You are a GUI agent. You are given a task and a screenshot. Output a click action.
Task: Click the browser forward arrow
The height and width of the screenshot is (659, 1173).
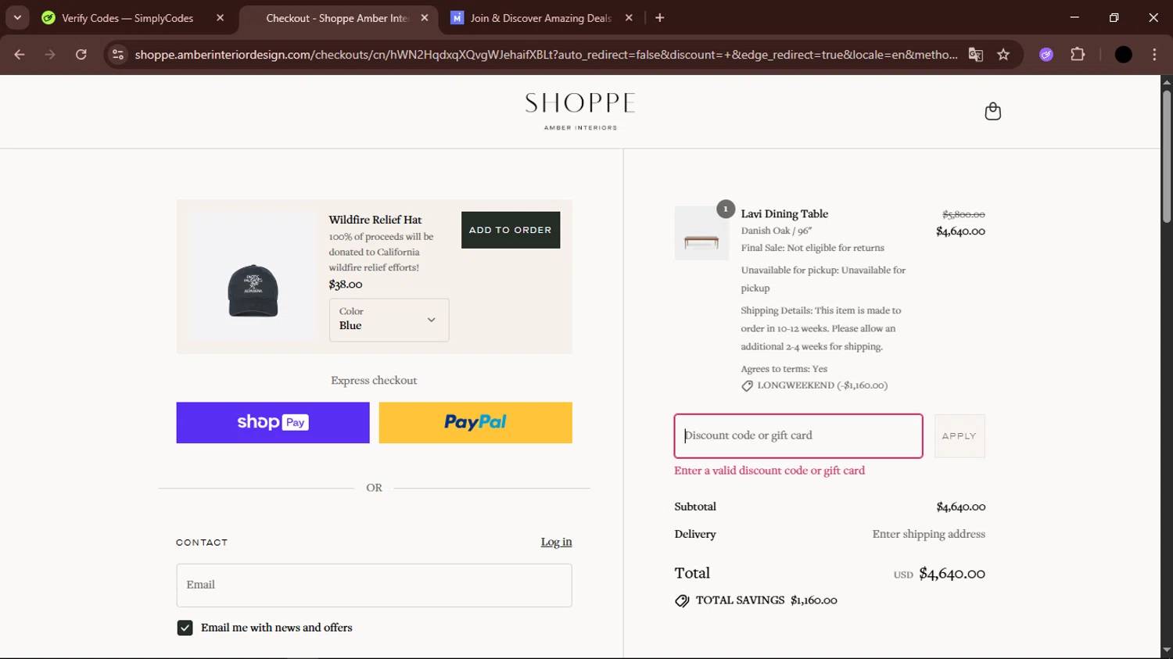click(x=50, y=55)
